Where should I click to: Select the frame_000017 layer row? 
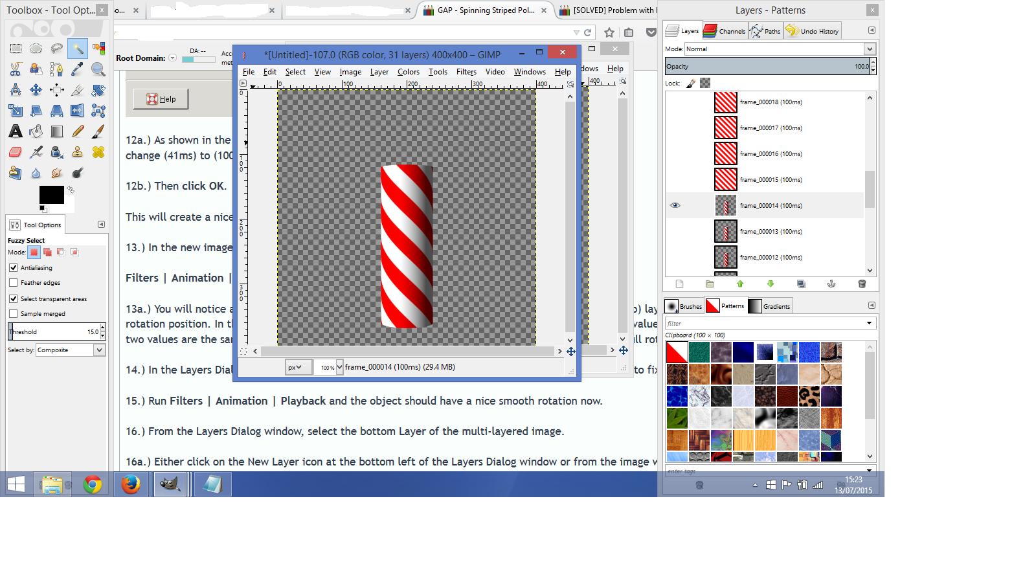[x=765, y=128]
